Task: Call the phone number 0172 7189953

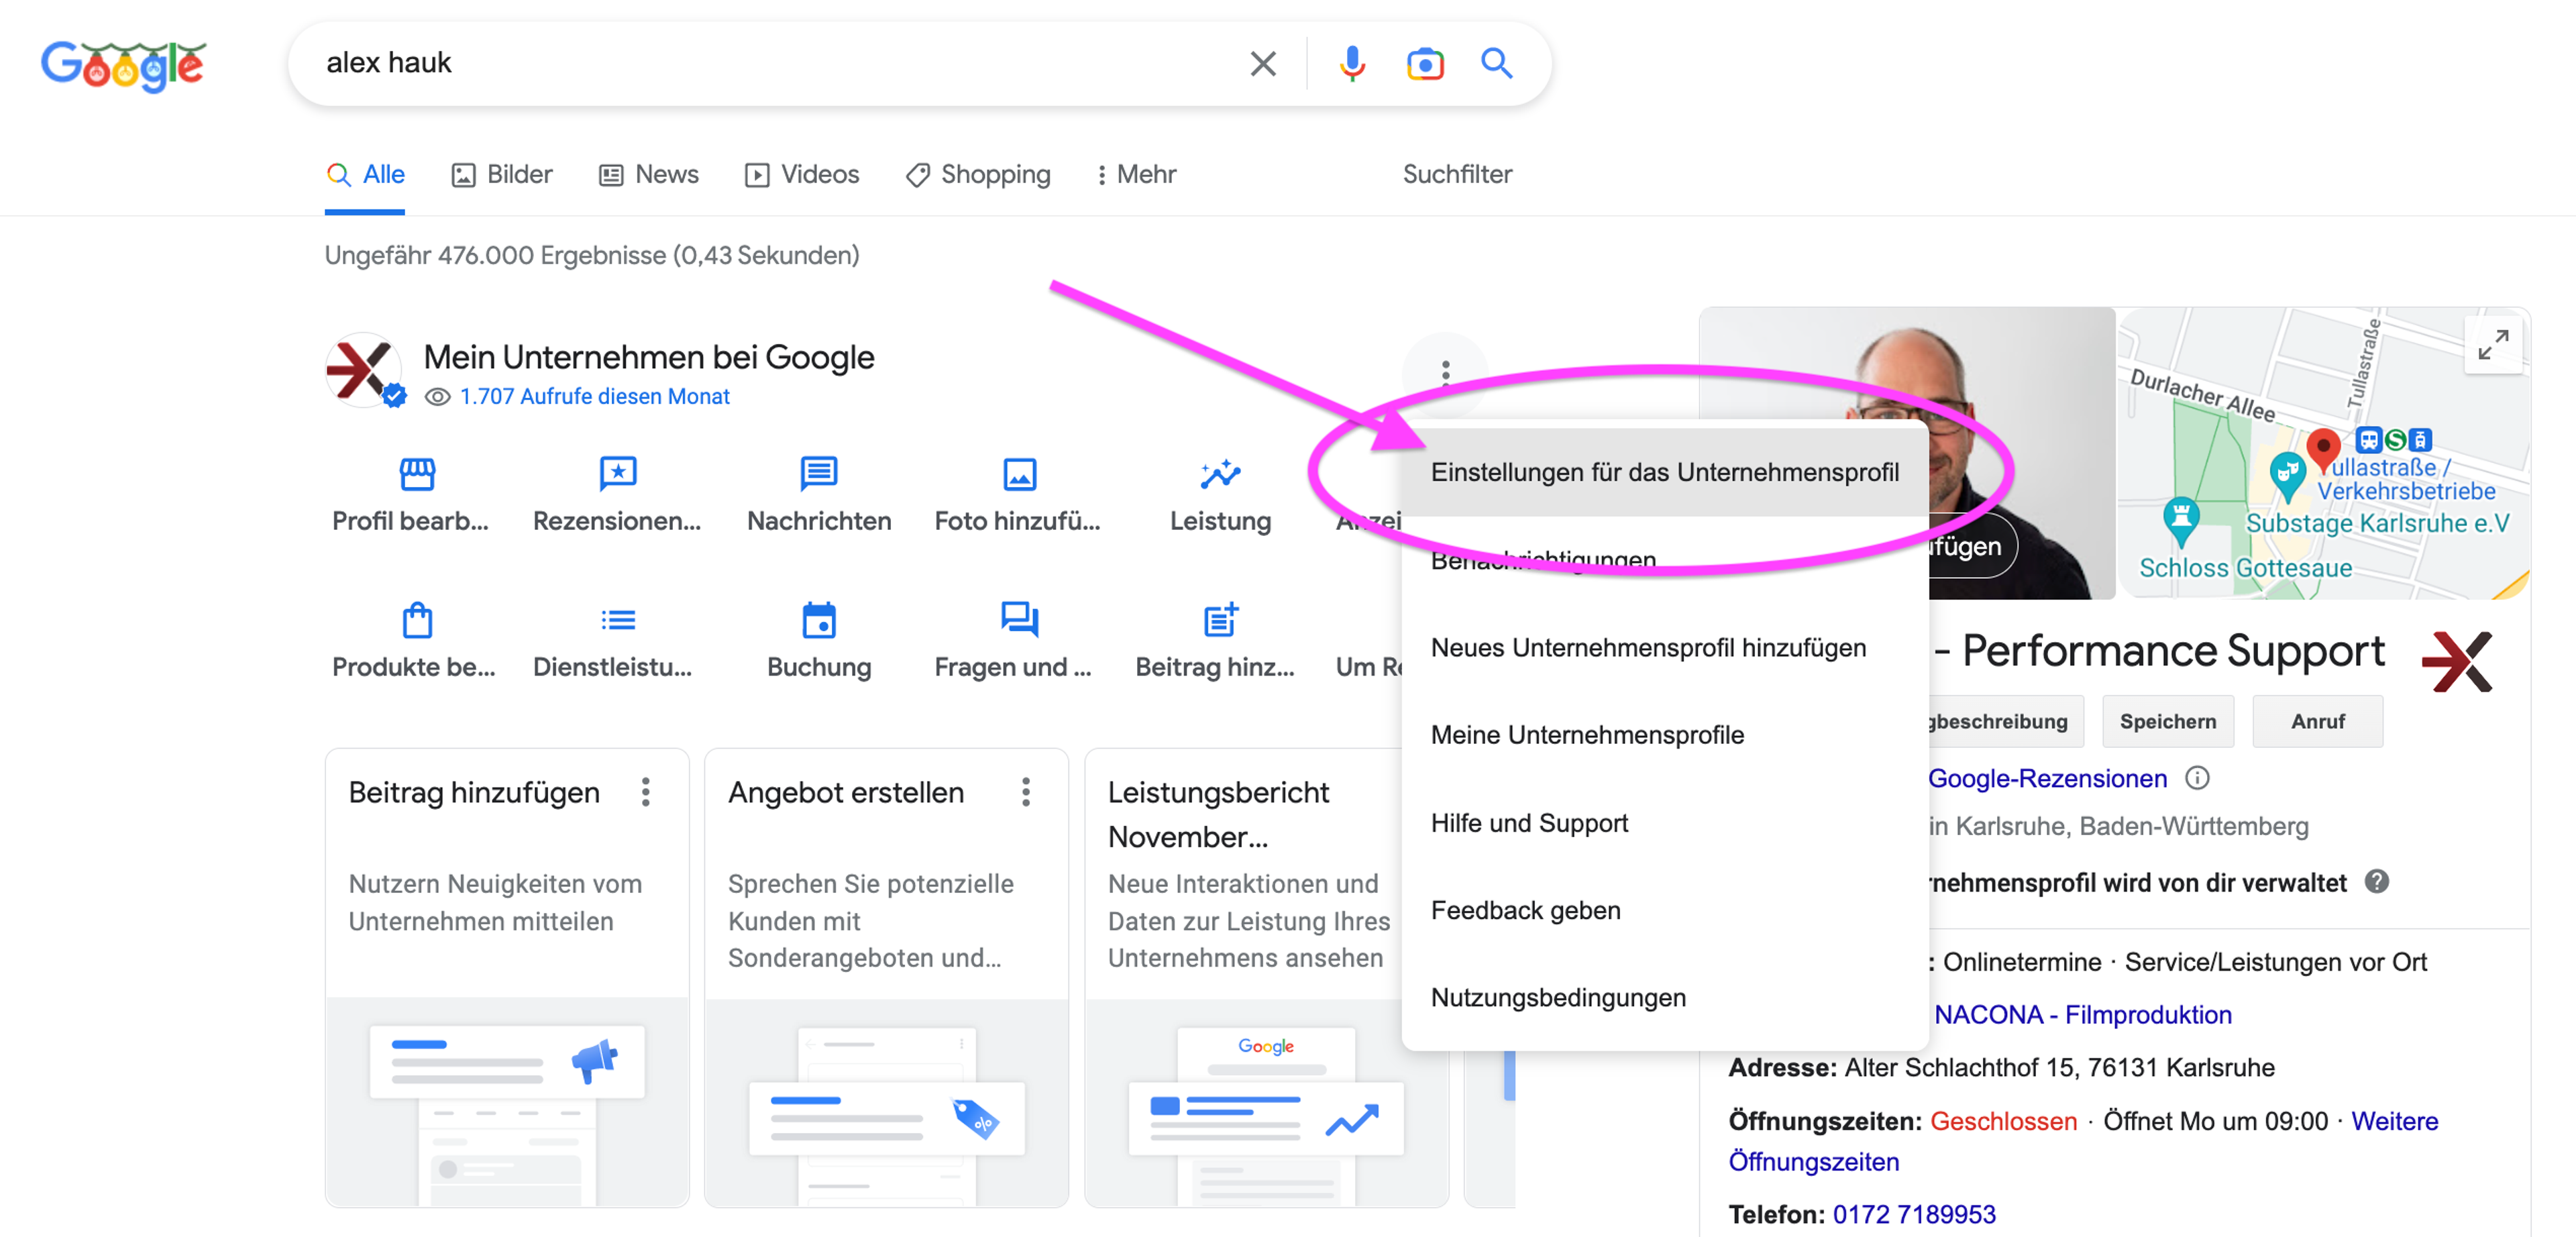Action: 1913,1214
